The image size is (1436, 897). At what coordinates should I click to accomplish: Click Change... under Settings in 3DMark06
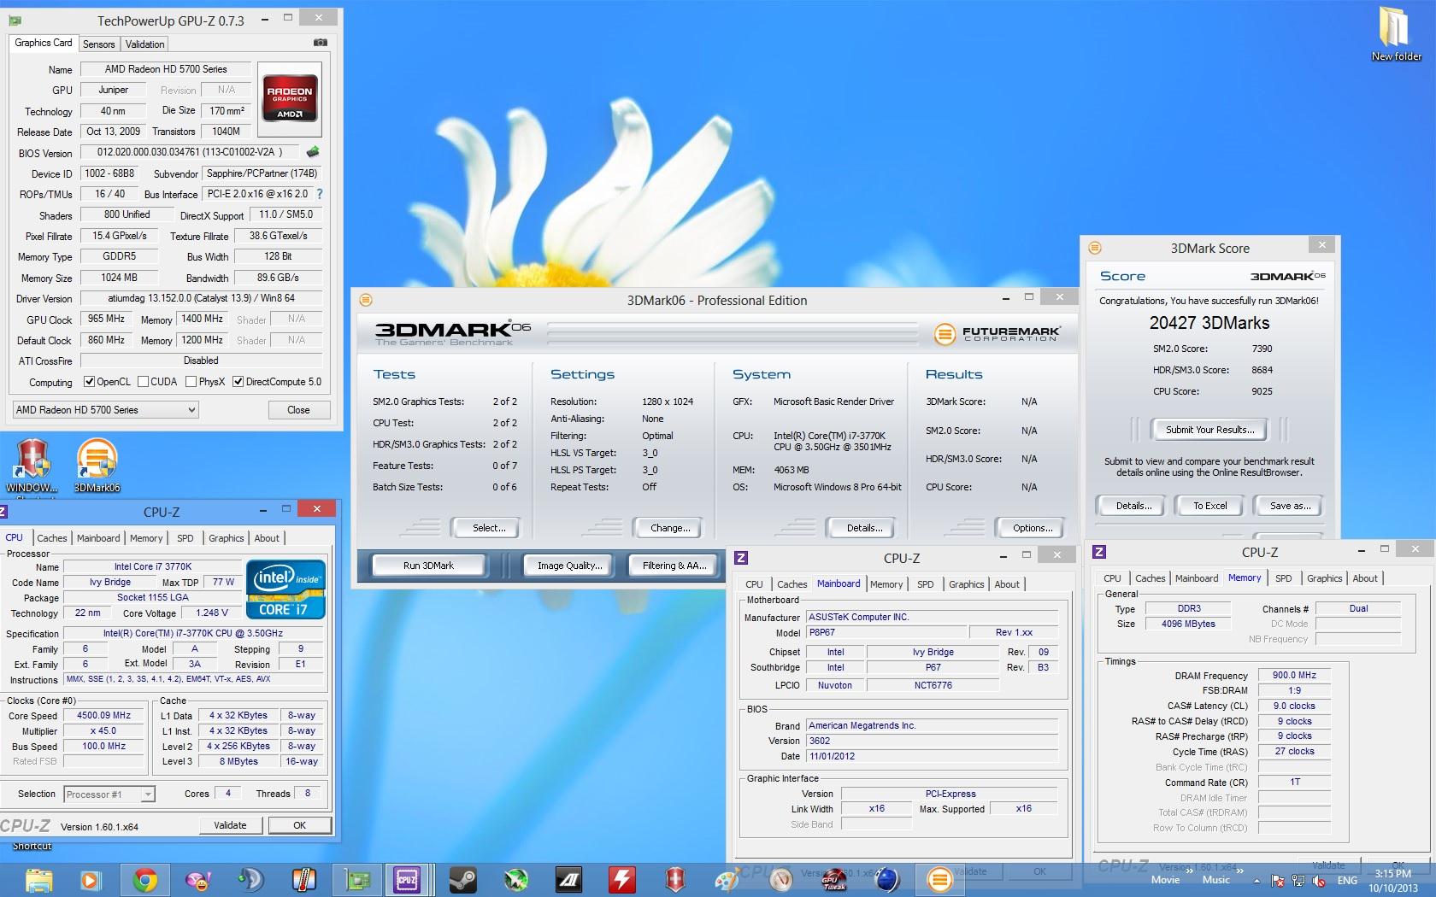670,528
